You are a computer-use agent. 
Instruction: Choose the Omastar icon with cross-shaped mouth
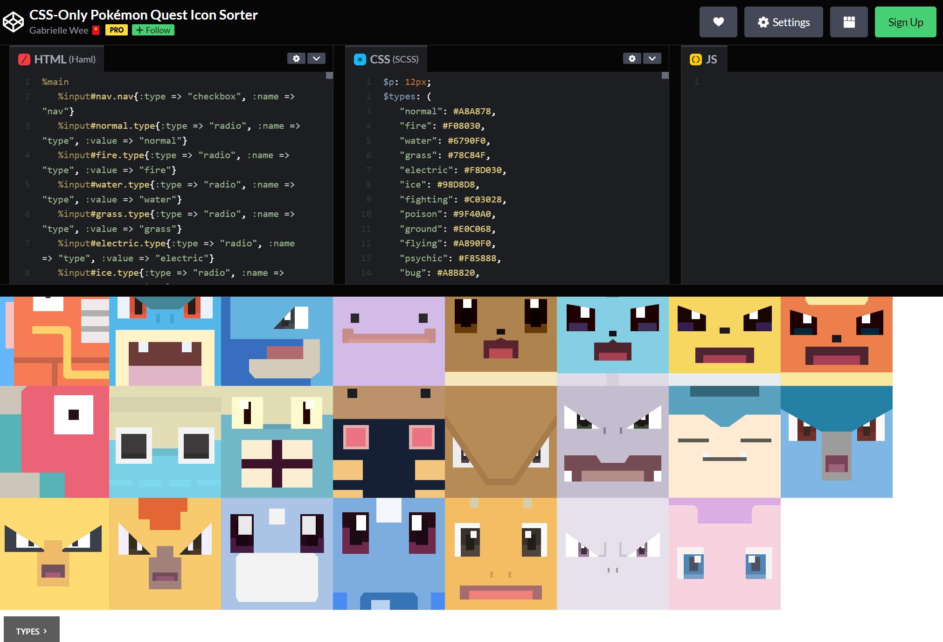277,442
